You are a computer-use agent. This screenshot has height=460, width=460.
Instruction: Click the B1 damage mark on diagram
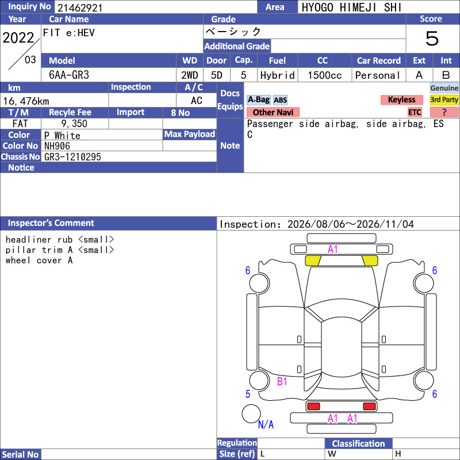pos(282,381)
